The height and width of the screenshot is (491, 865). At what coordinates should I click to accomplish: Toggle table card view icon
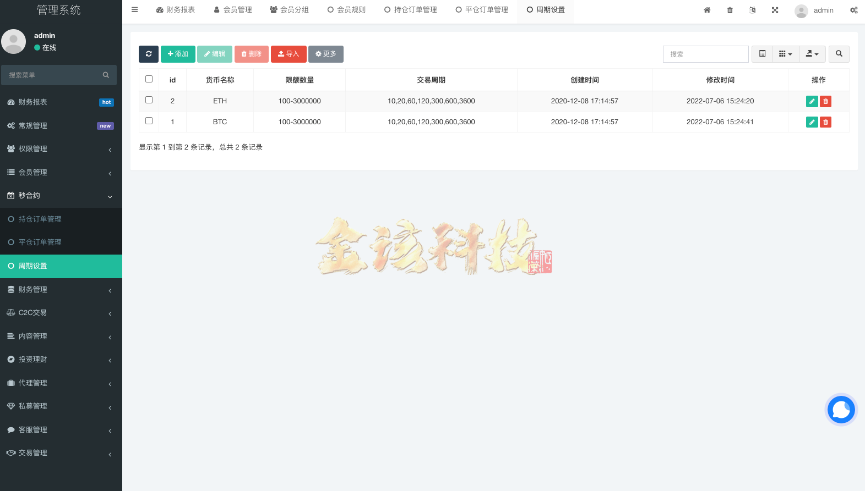(762, 54)
